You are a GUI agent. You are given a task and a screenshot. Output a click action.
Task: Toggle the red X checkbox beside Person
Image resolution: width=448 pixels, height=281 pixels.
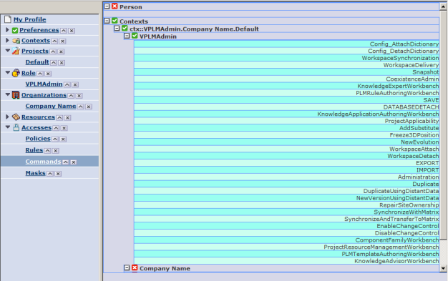(x=115, y=6)
